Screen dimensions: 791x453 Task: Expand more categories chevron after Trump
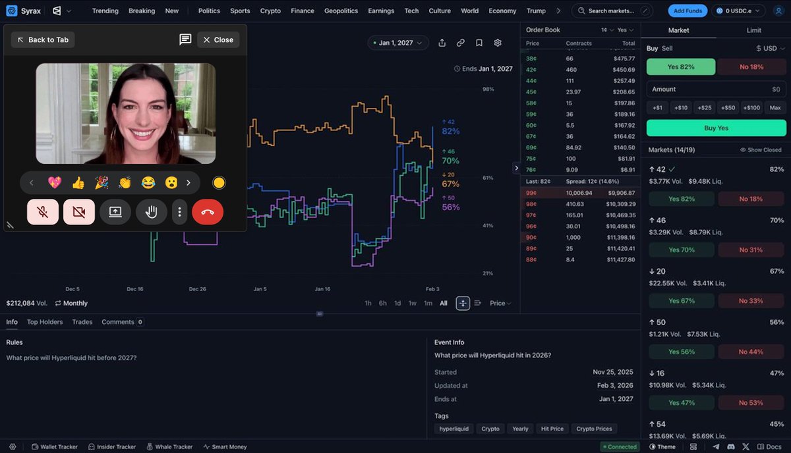pyautogui.click(x=559, y=11)
